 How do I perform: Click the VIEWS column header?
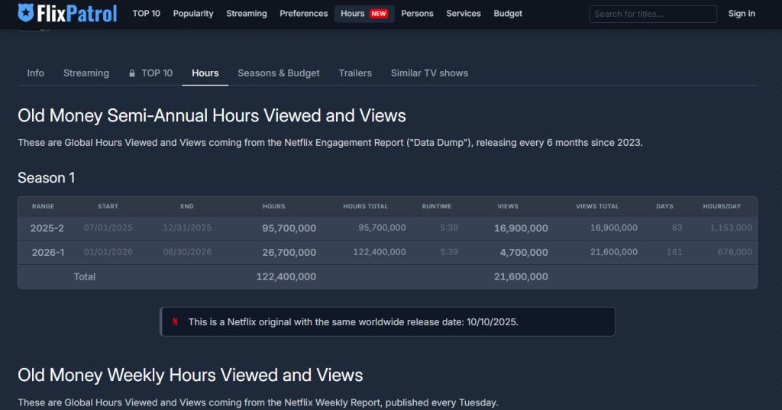point(508,206)
